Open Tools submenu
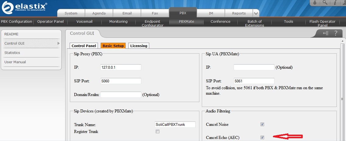Screen dimensions: 346x141 pyautogui.click(x=288, y=22)
